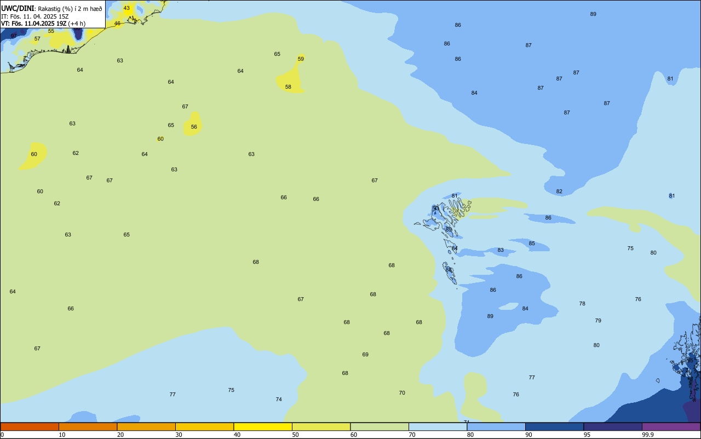The height and width of the screenshot is (439, 701).
Task: Pick the light green 60–70 legend swatch
Action: tap(380, 426)
